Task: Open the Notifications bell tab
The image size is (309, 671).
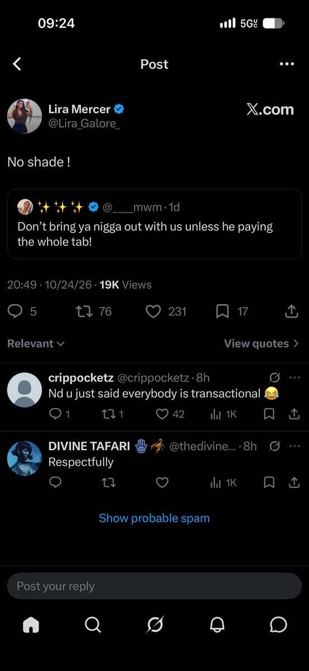Action: (x=216, y=625)
